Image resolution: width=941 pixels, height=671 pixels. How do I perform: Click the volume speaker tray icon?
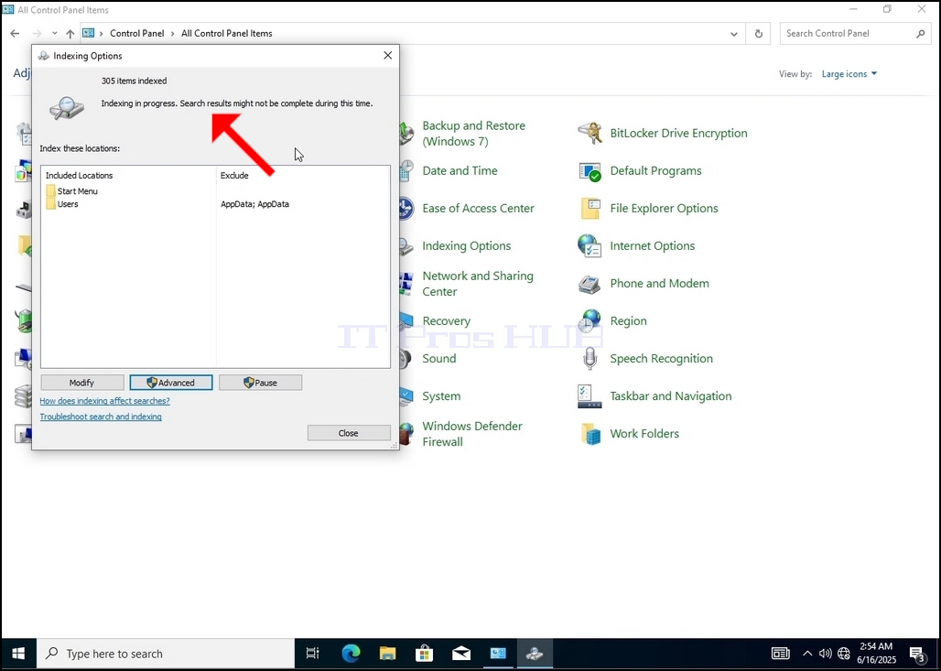click(825, 654)
